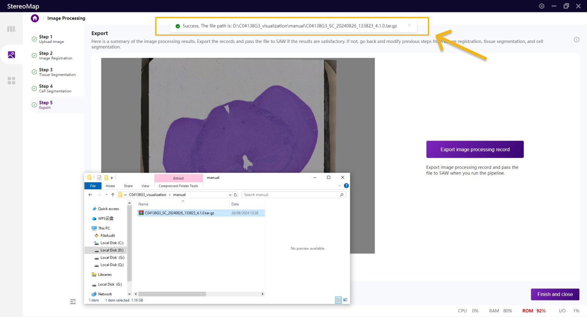Switch Explorer to details view layout

pyautogui.click(x=338, y=300)
